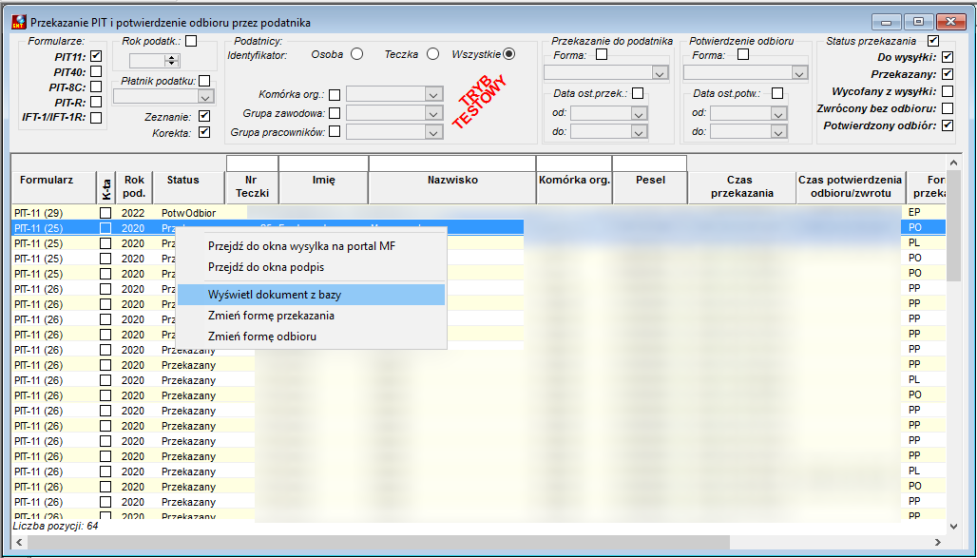Open the Komórka org. filter dropdown
Viewport: 977px width, 558px height.
433,95
